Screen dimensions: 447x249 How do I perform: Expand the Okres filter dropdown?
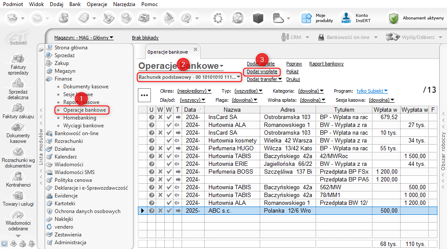194,91
